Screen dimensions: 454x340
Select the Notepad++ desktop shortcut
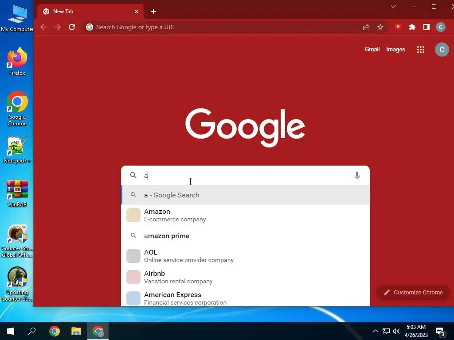click(x=17, y=150)
